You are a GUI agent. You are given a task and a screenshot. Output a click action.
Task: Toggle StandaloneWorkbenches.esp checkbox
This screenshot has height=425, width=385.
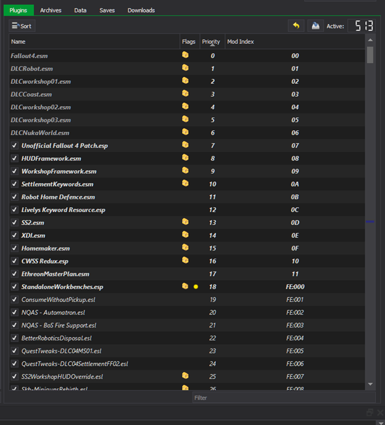[14, 287]
